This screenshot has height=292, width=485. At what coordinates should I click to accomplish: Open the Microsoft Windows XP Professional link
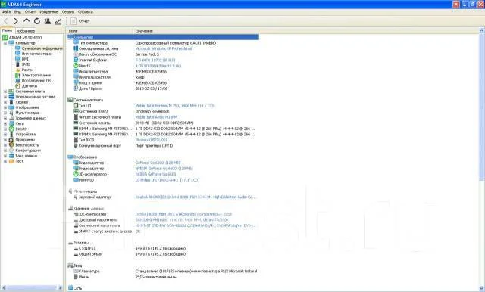164,48
